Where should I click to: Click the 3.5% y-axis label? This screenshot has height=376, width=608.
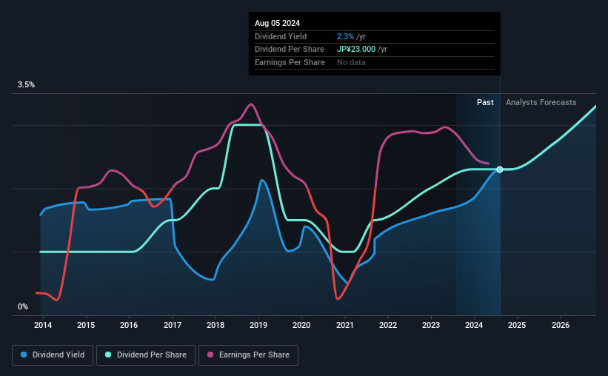tap(27, 84)
